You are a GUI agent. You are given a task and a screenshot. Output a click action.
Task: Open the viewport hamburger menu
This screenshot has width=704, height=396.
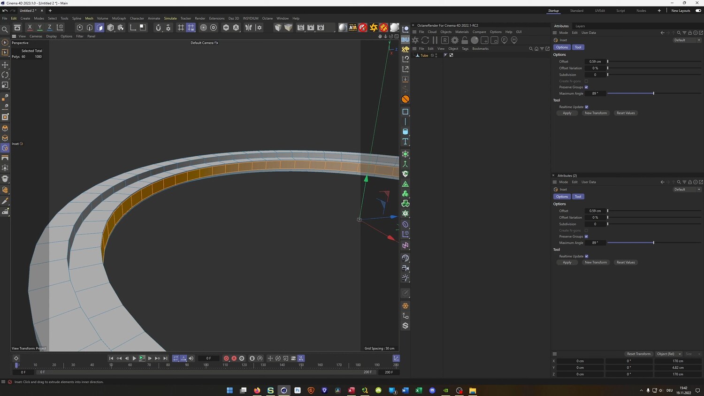pos(14,36)
